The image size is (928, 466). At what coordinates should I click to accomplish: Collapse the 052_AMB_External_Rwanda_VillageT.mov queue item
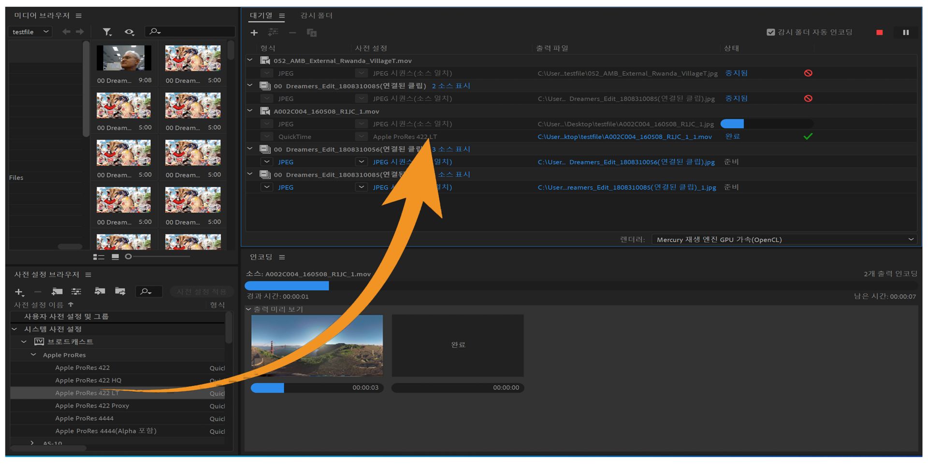[x=250, y=60]
